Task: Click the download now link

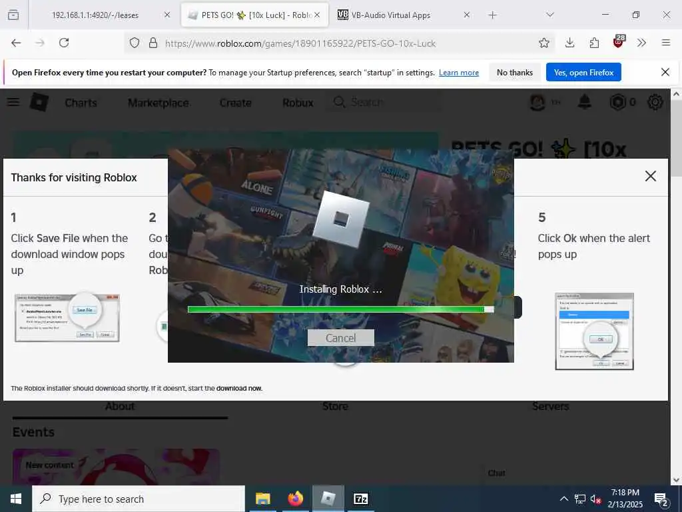Action: click(239, 389)
